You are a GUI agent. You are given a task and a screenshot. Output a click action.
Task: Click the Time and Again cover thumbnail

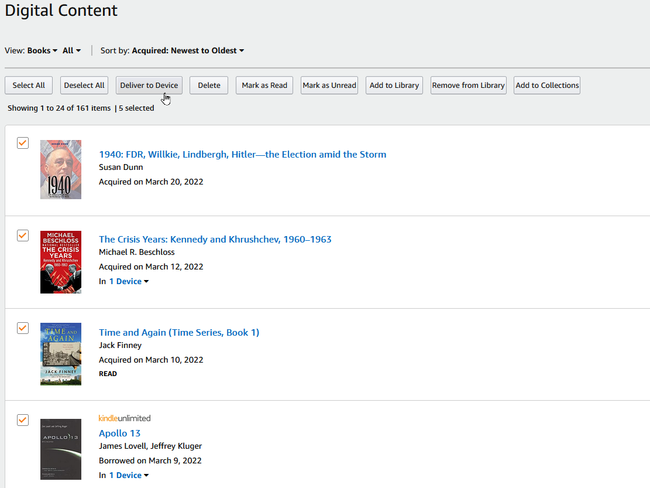click(x=60, y=354)
